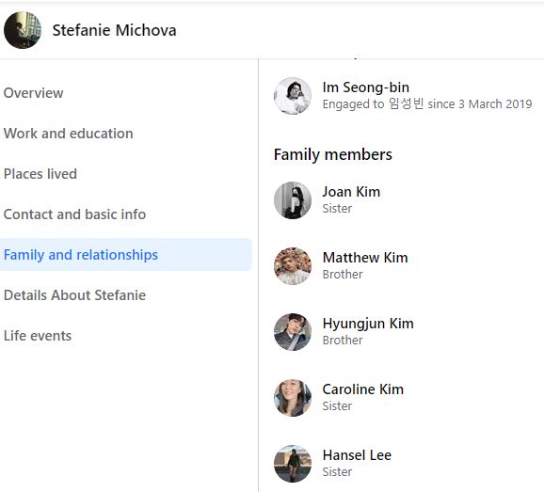Select the Places lived tab
This screenshot has height=492, width=544.
pos(40,174)
